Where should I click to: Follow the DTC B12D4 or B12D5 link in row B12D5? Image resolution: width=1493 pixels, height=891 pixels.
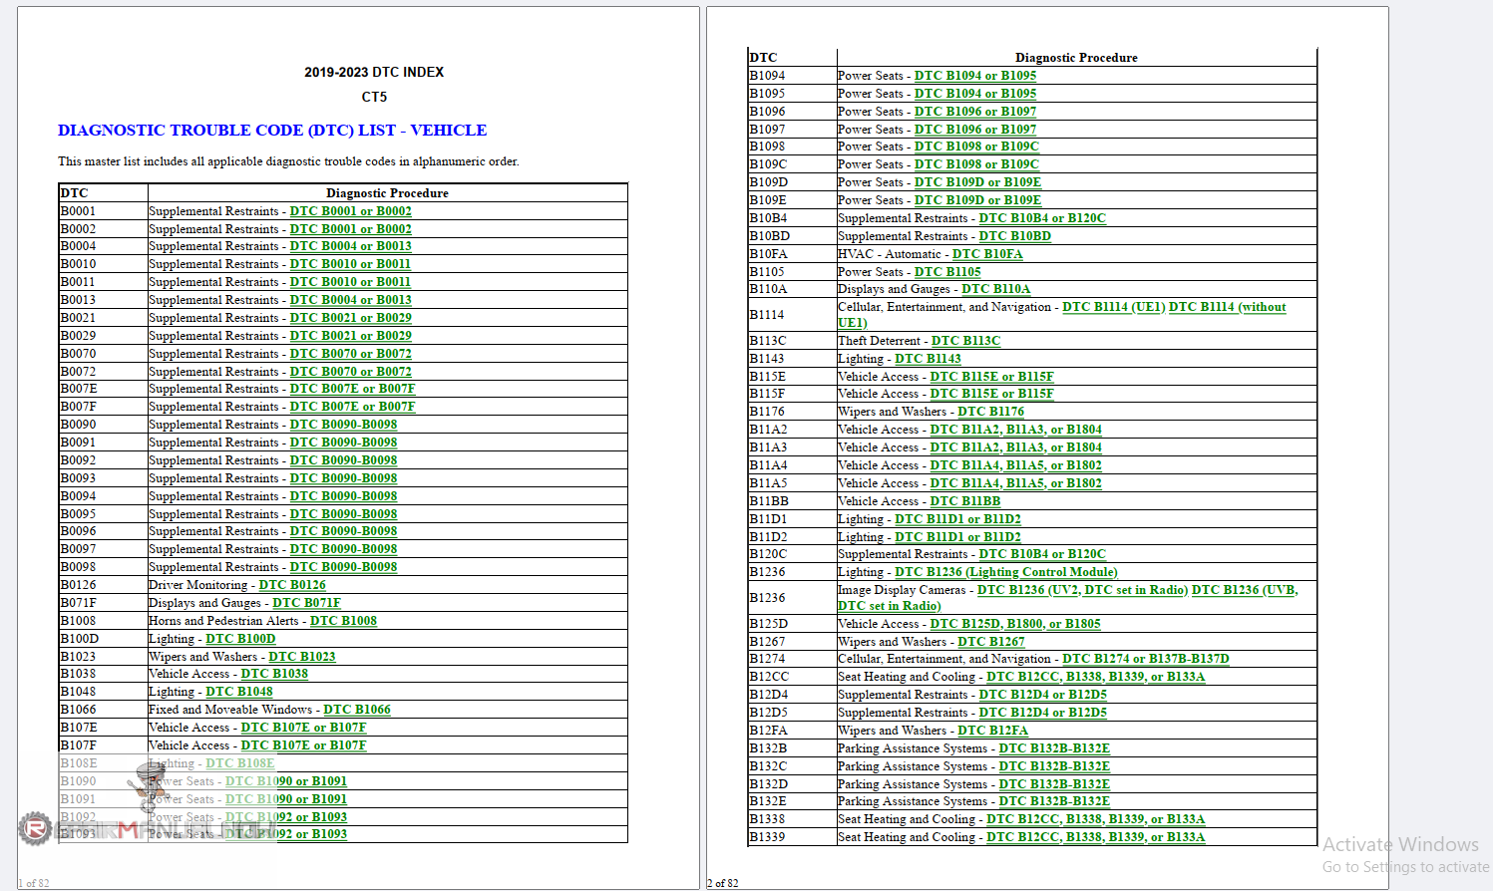(x=1042, y=713)
